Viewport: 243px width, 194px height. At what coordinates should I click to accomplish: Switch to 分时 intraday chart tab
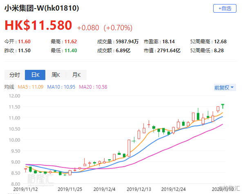[15, 75]
